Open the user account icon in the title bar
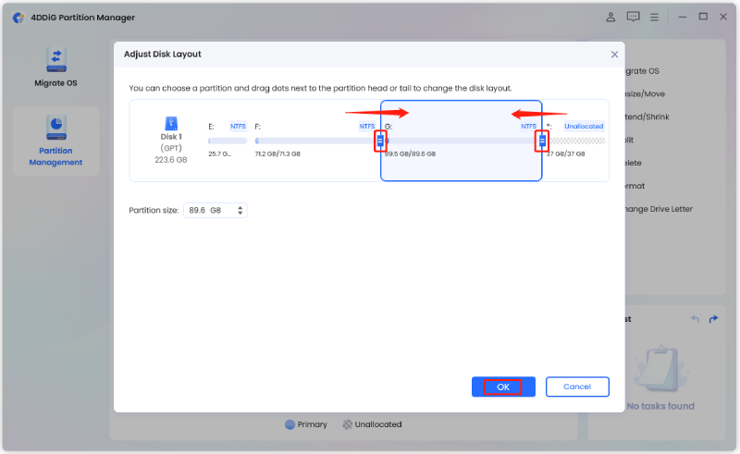The width and height of the screenshot is (740, 454). [x=610, y=17]
